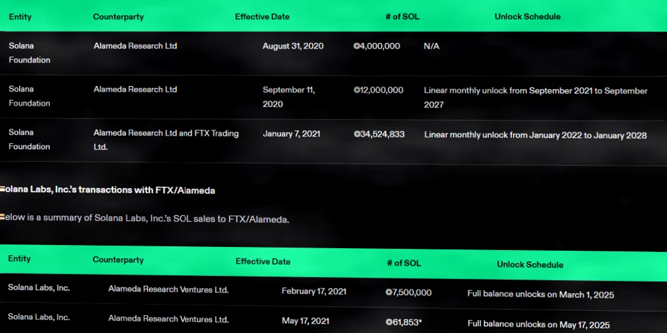Select the Solana Labs transactions with FTX/Alameda heading
Image resolution: width=667 pixels, height=333 pixels.
108,190
